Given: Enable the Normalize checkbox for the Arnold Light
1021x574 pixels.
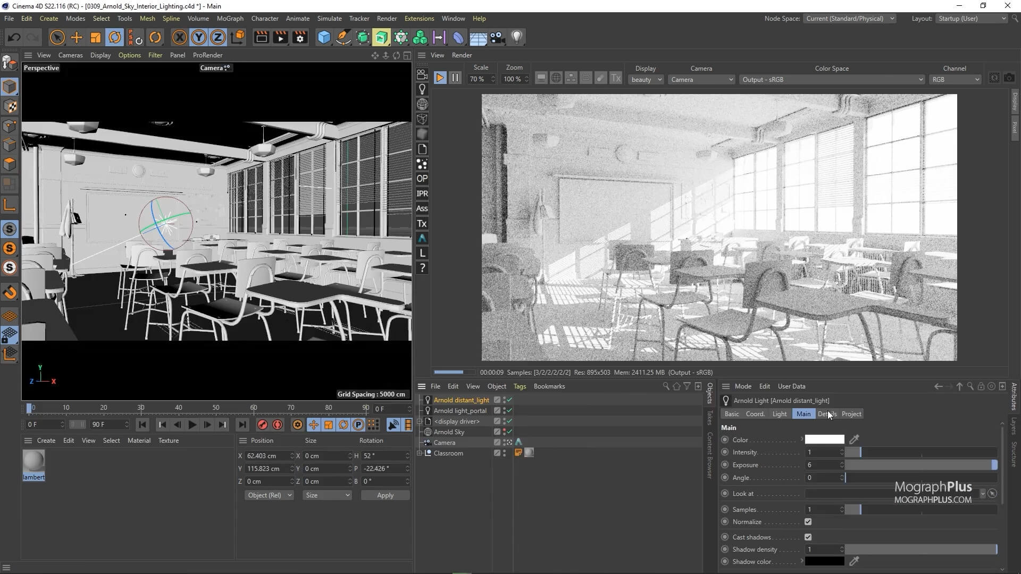Looking at the screenshot, I should point(809,521).
